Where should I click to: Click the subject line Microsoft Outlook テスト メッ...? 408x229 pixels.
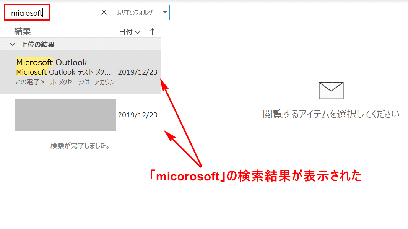pyautogui.click(x=64, y=72)
